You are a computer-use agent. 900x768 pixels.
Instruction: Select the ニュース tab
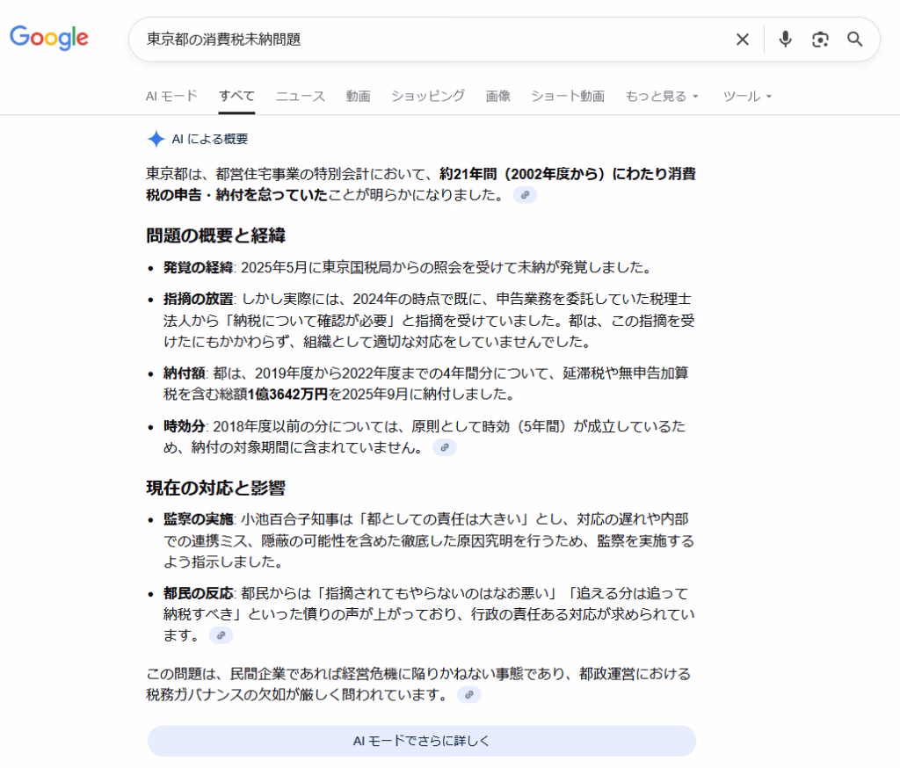click(300, 97)
